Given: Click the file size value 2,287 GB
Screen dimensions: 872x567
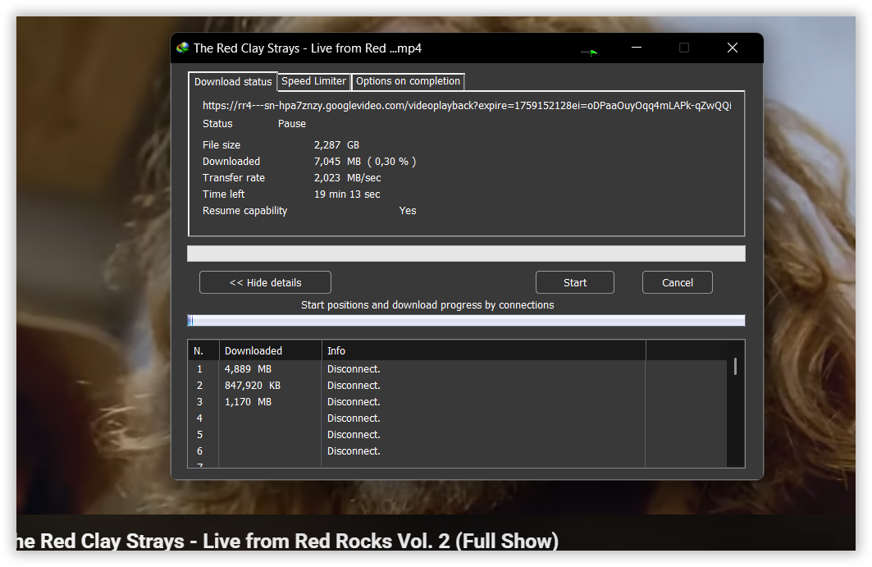Looking at the screenshot, I should (x=336, y=145).
